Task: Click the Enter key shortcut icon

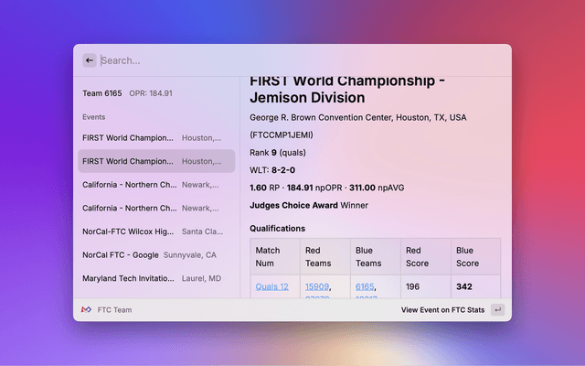Action: [497, 310]
